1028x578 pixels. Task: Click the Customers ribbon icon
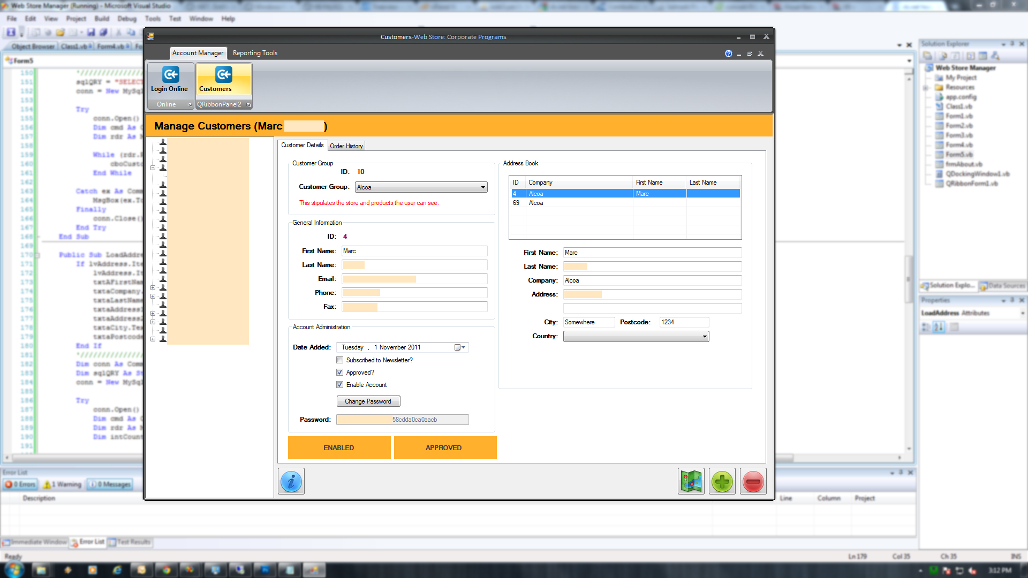click(x=223, y=80)
